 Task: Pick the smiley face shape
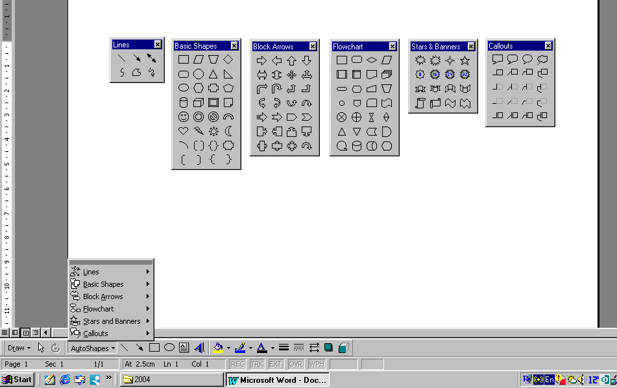[184, 117]
